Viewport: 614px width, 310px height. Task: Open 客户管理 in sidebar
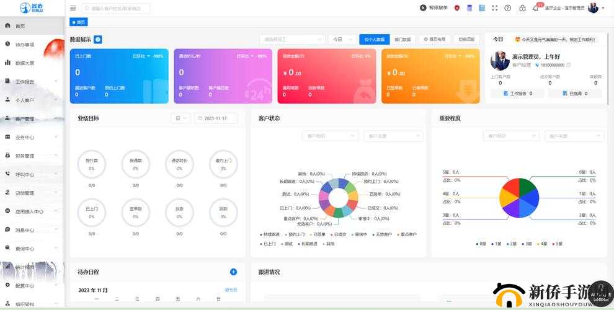(32, 118)
